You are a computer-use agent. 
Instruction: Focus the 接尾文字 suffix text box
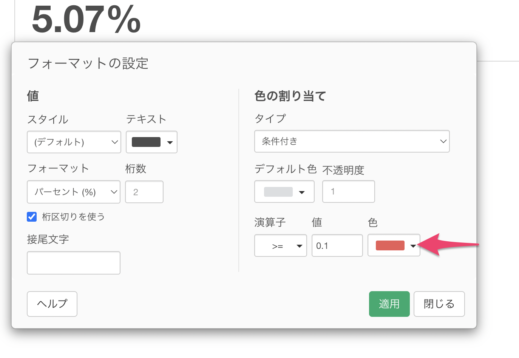[x=74, y=263]
